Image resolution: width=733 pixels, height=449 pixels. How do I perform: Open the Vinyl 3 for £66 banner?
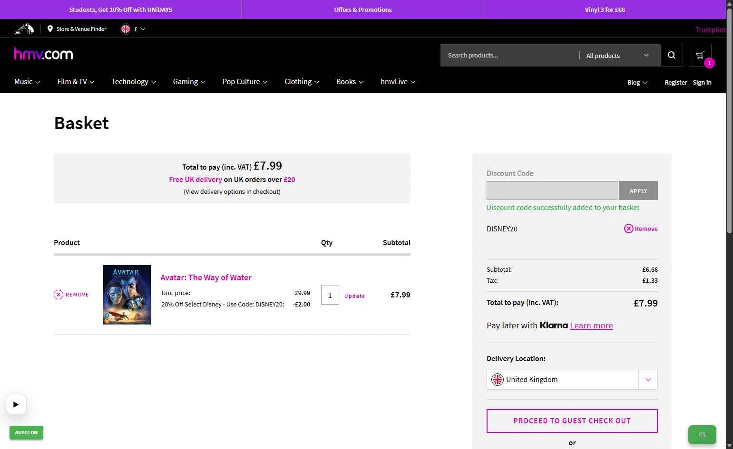tap(605, 10)
